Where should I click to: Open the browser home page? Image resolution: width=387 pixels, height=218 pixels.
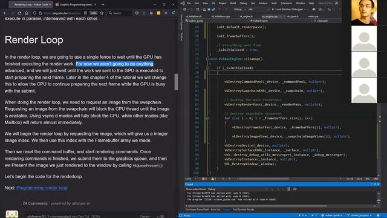[27, 13]
